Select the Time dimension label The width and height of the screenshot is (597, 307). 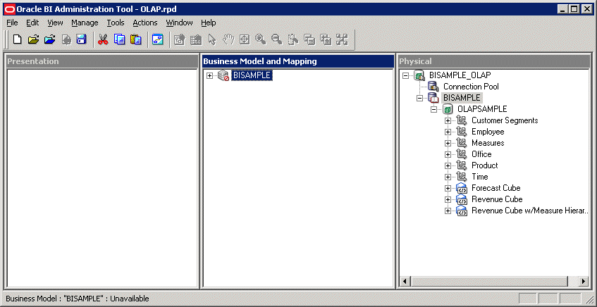click(480, 177)
